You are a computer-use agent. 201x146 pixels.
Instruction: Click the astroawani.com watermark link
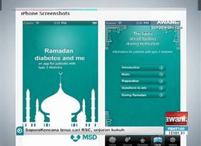(166, 27)
